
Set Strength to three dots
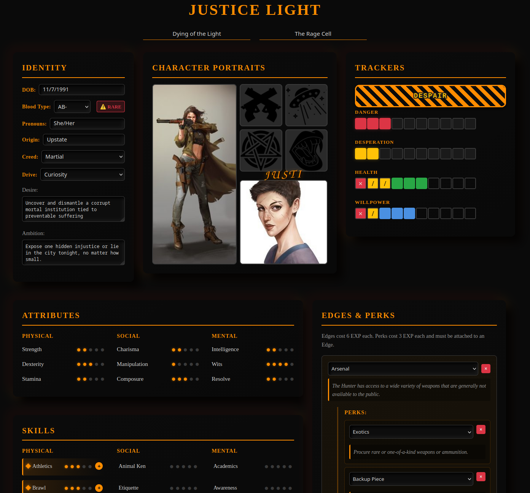[x=90, y=349]
